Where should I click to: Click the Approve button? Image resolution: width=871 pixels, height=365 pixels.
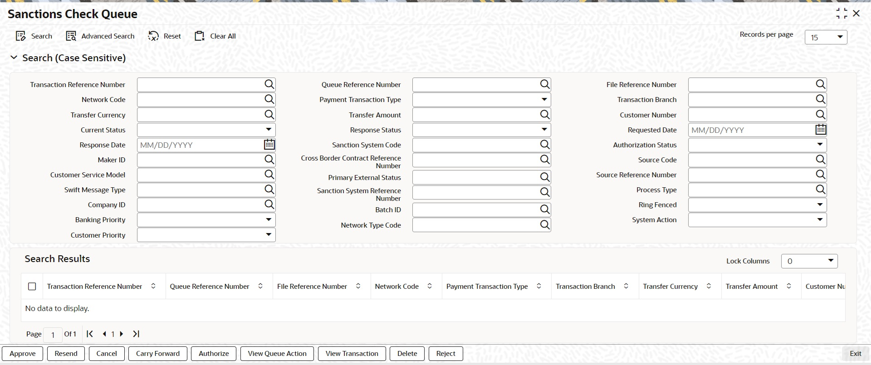23,354
